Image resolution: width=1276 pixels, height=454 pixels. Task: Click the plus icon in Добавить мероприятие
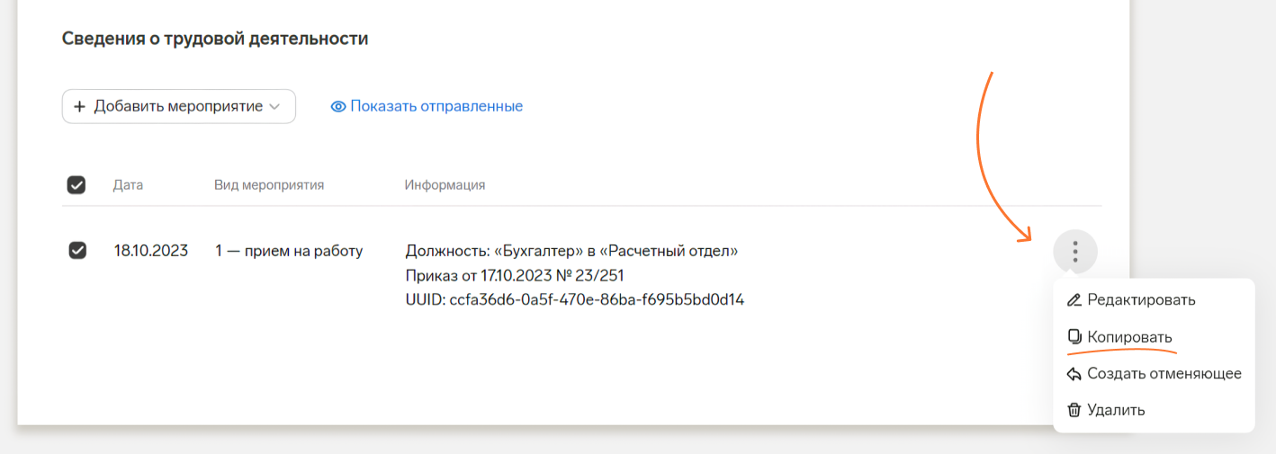click(79, 106)
